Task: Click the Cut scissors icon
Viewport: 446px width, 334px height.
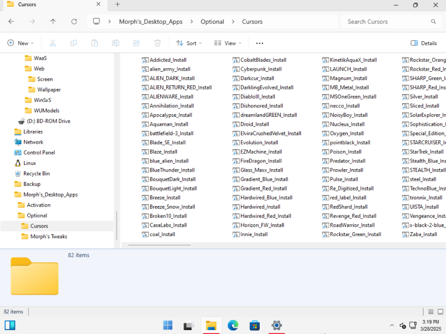Action: (53, 43)
